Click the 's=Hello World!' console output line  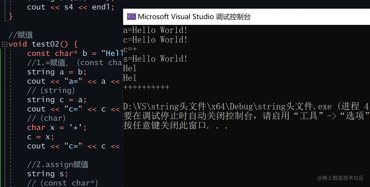tap(155, 59)
